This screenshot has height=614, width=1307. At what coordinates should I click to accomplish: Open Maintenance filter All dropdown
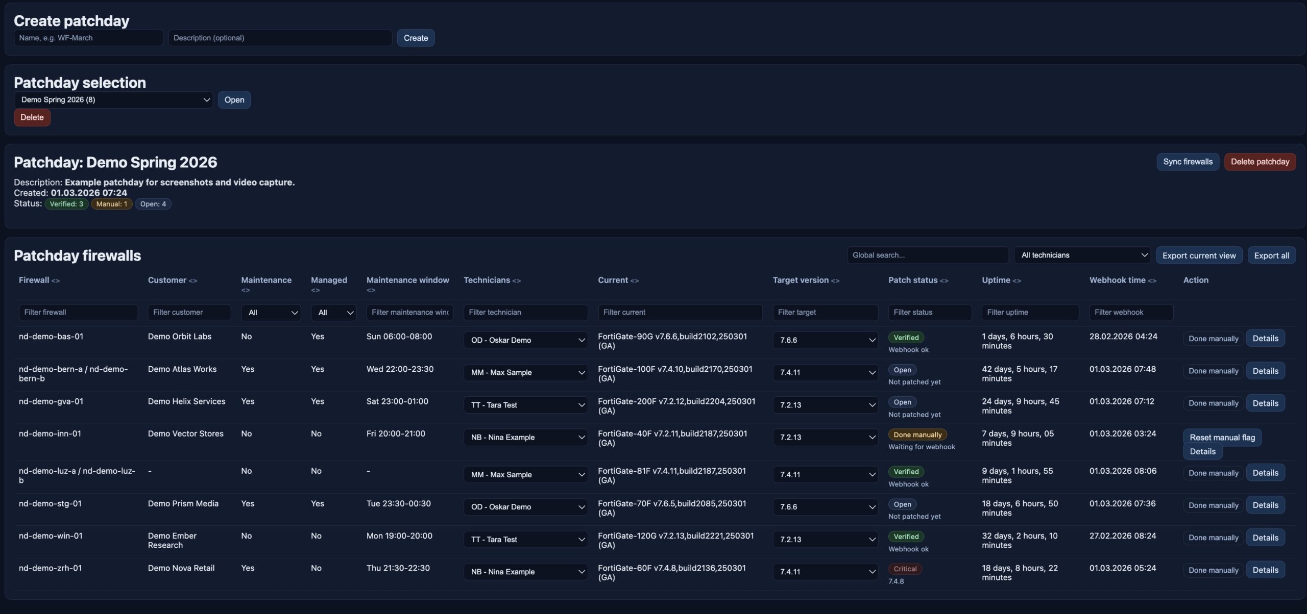coord(271,313)
